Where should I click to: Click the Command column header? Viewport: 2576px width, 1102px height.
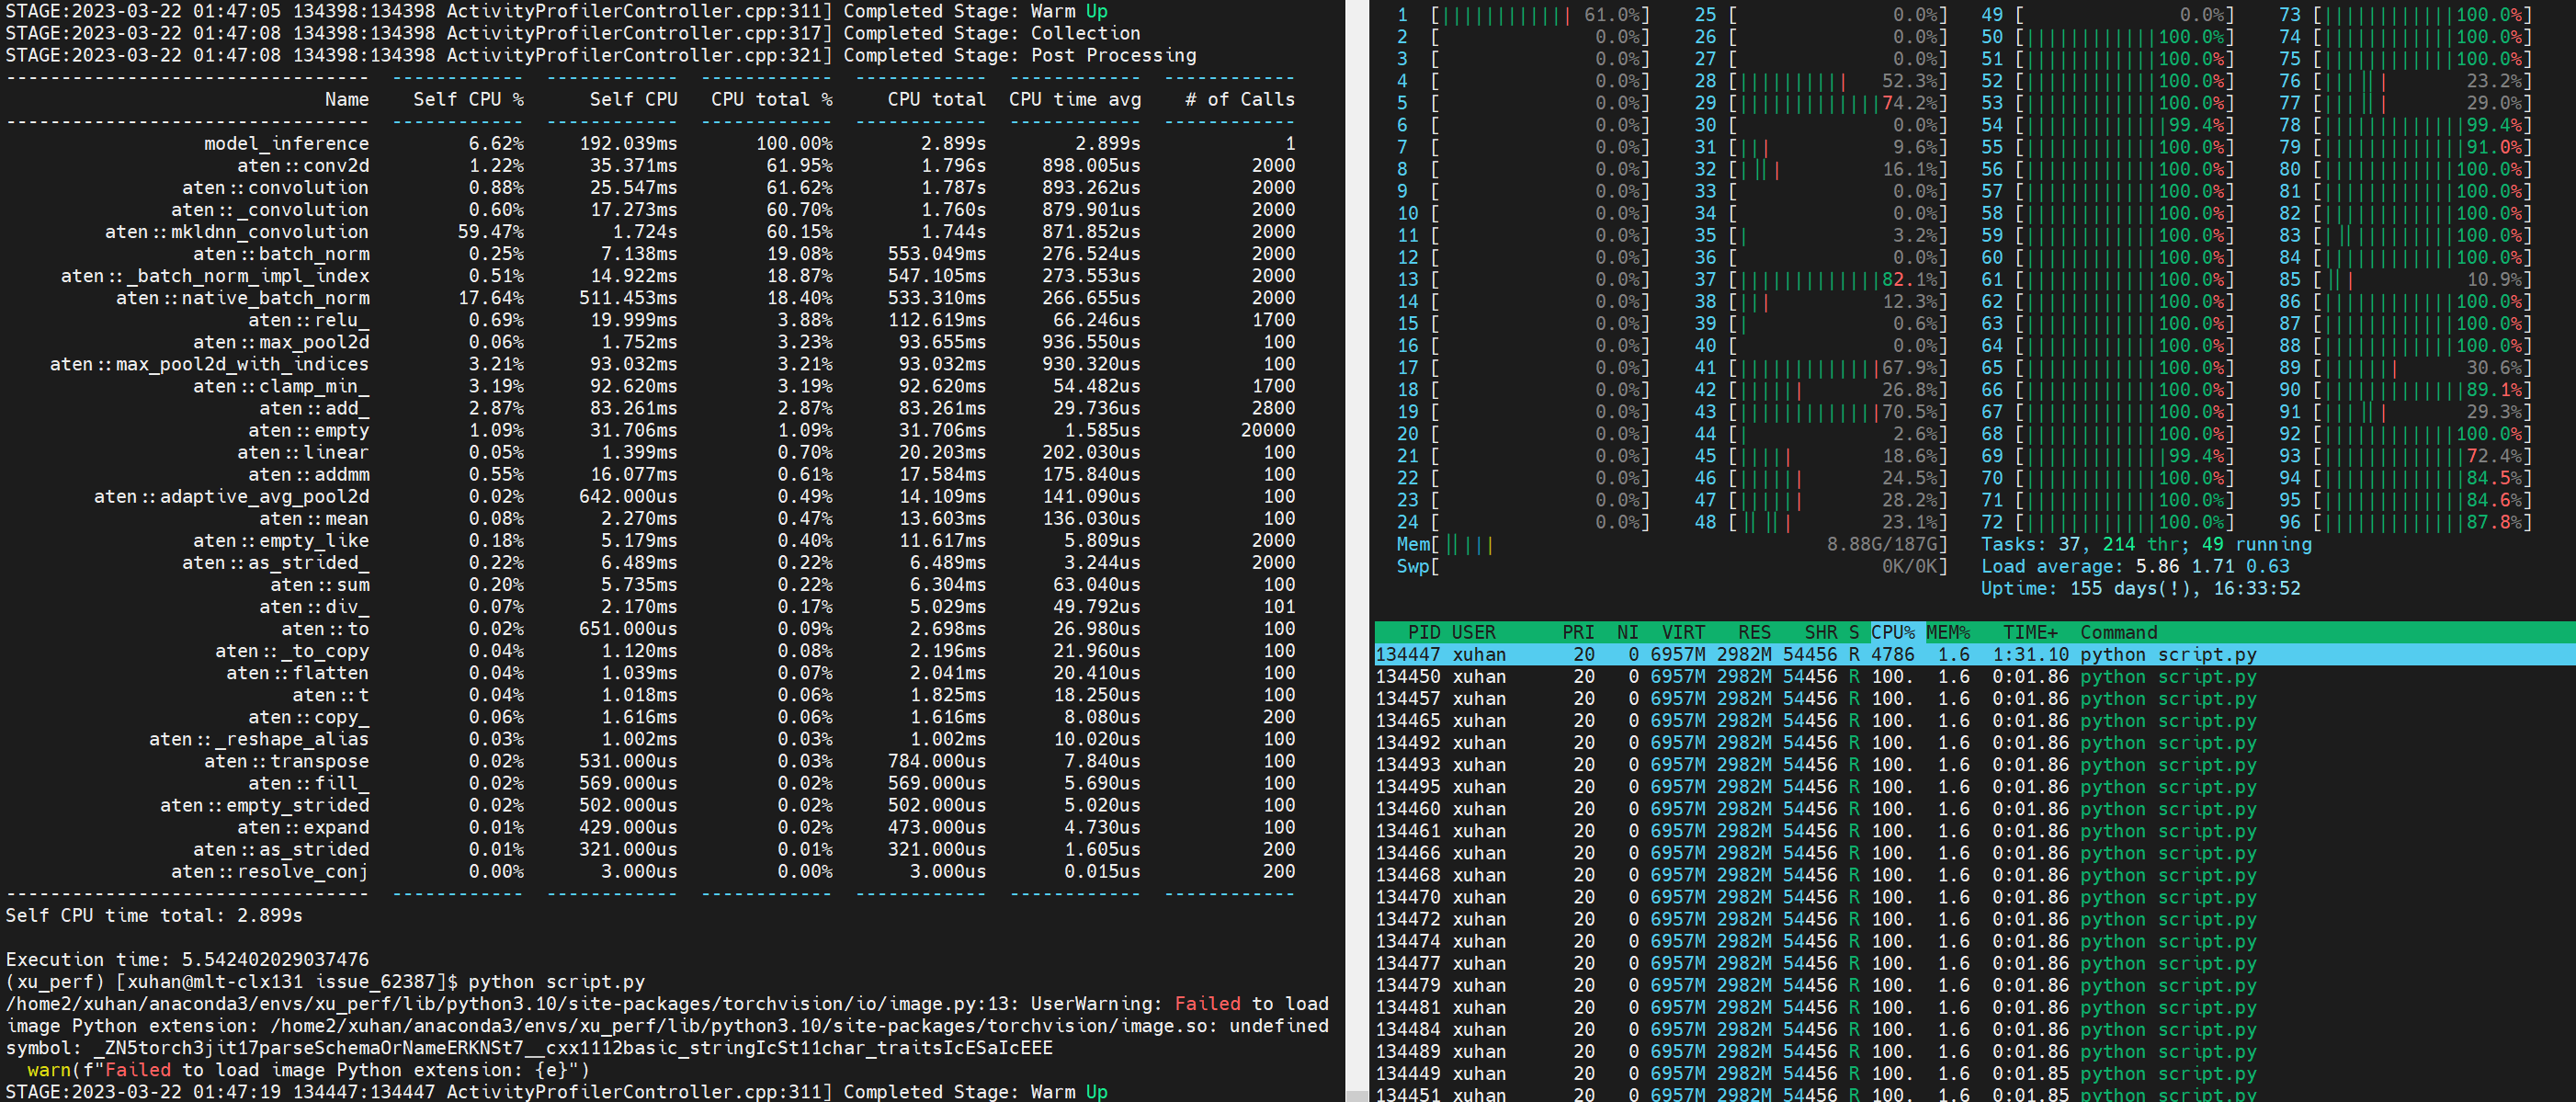tap(2118, 632)
